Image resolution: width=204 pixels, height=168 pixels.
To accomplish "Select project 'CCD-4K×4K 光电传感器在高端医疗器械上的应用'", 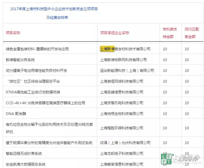I will [x=45, y=103].
